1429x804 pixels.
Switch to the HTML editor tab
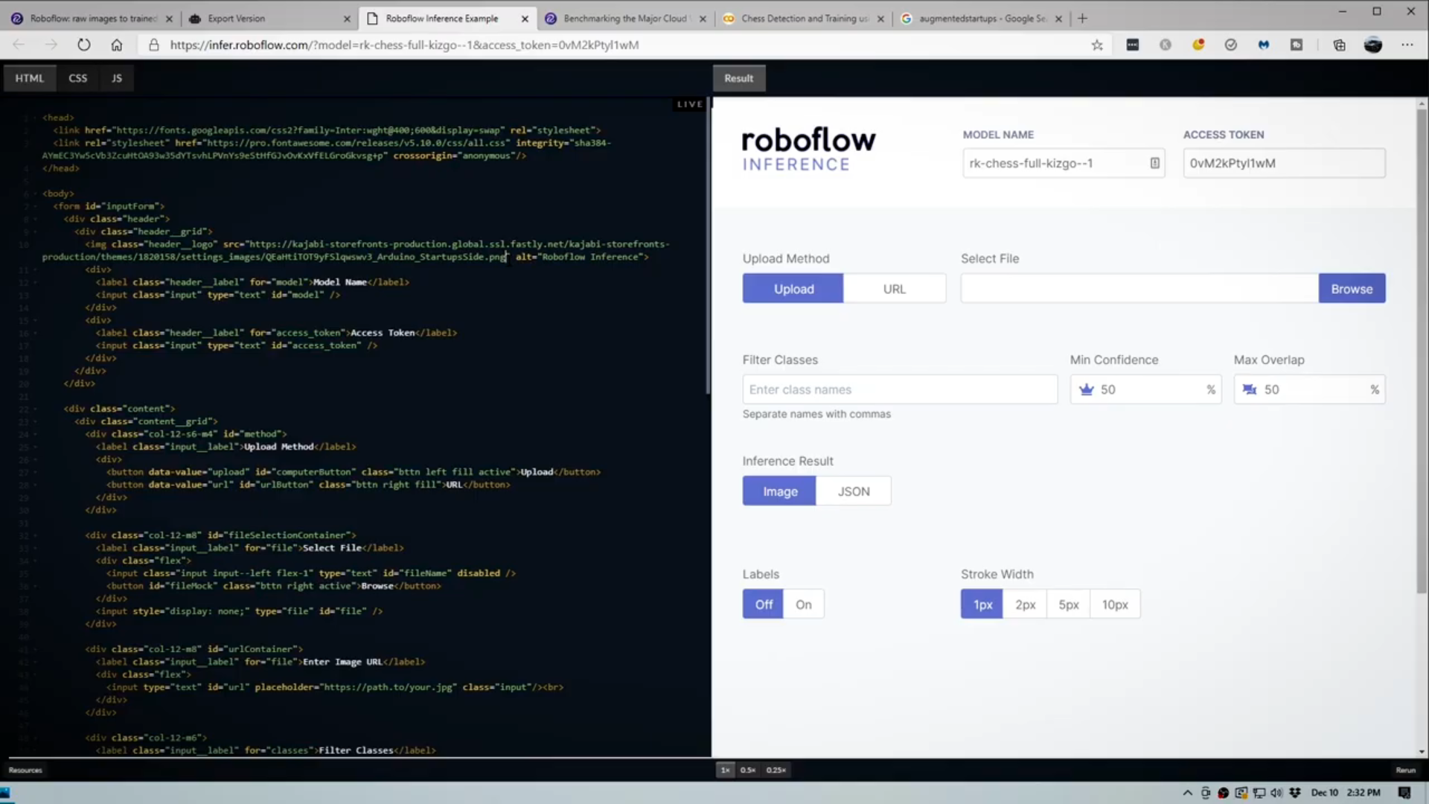click(x=30, y=78)
